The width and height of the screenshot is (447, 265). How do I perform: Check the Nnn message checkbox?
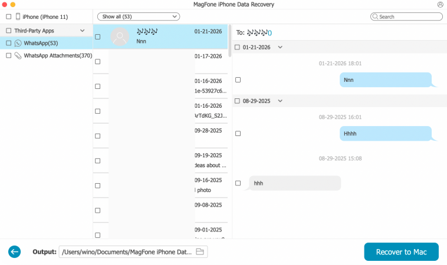pos(238,79)
